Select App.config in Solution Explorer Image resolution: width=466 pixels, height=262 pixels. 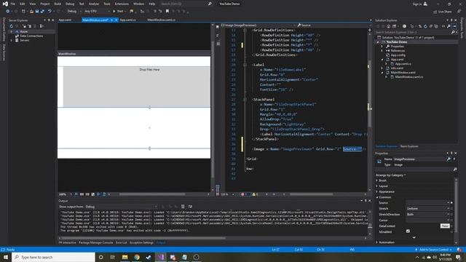[398, 55]
